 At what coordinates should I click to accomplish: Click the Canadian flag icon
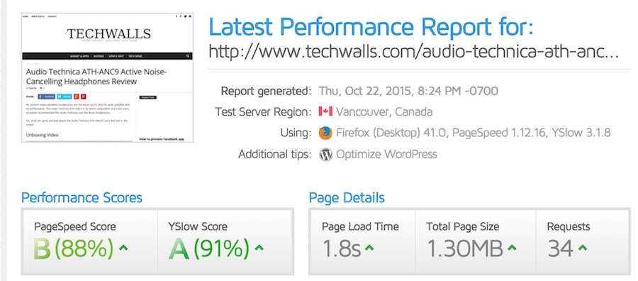[x=325, y=111]
